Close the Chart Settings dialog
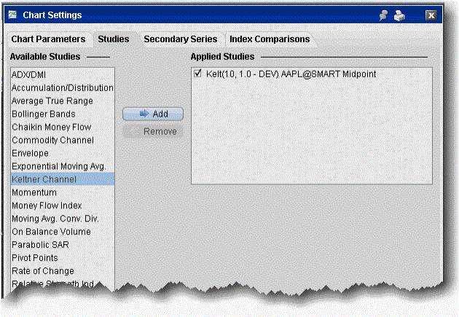The width and height of the screenshot is (459, 317). [x=431, y=15]
